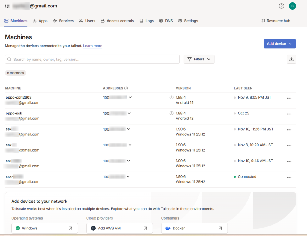Click the addresses info icon
307x236 pixels.
pyautogui.click(x=126, y=88)
